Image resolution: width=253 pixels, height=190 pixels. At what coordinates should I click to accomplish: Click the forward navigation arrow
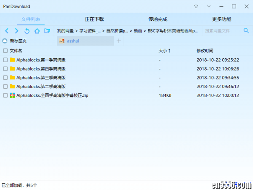click(16, 31)
